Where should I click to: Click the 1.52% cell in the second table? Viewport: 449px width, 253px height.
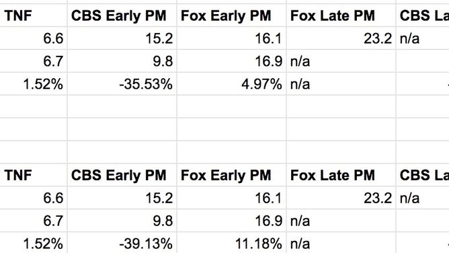pos(34,244)
